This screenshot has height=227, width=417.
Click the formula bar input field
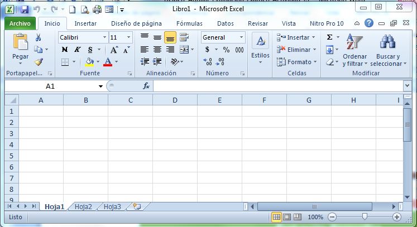point(278,86)
